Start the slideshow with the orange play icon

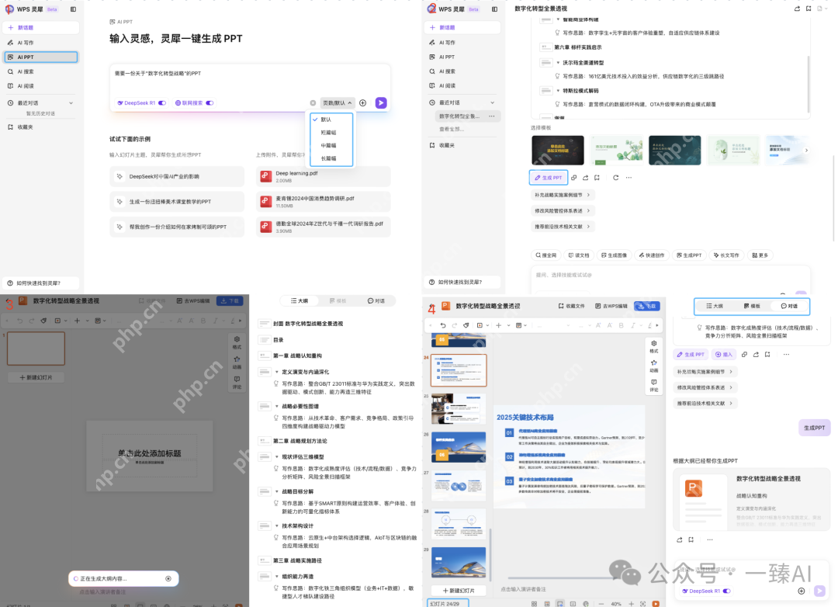656,604
